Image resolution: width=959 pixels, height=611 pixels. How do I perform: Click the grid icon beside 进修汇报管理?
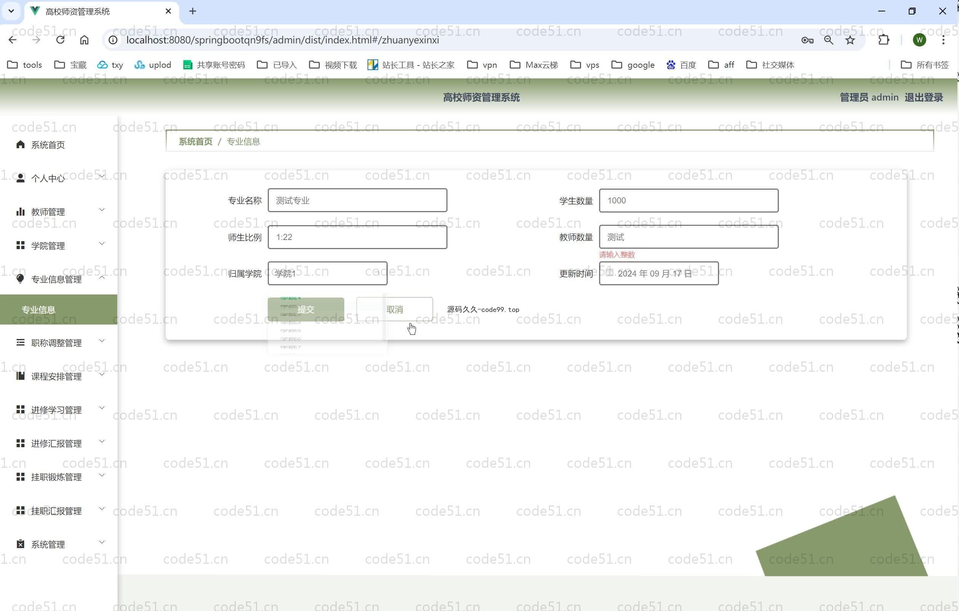(20, 443)
